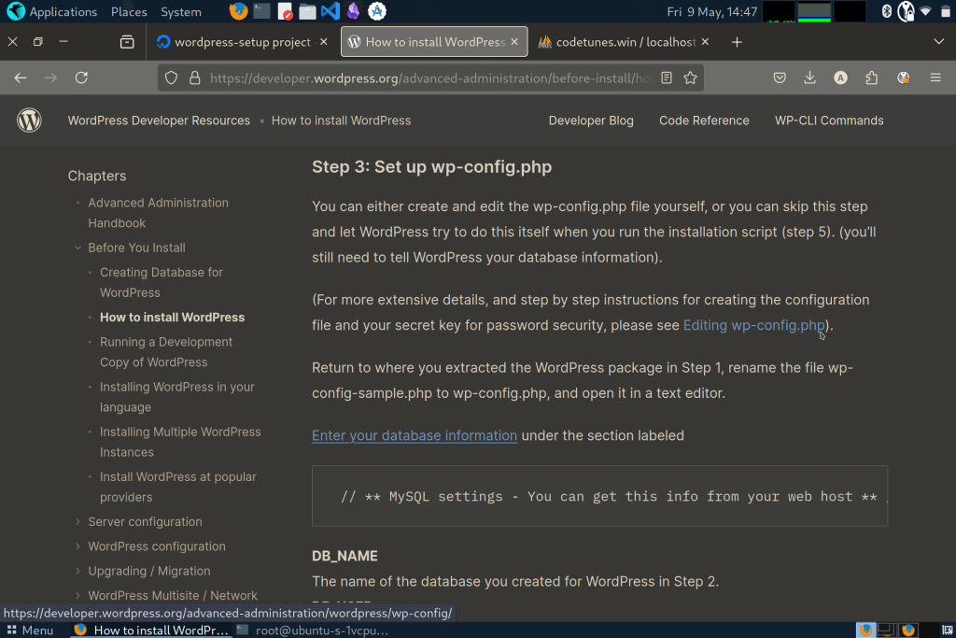The width and height of the screenshot is (956, 638).
Task: Open WP-CLI Commands page
Action: [829, 121]
